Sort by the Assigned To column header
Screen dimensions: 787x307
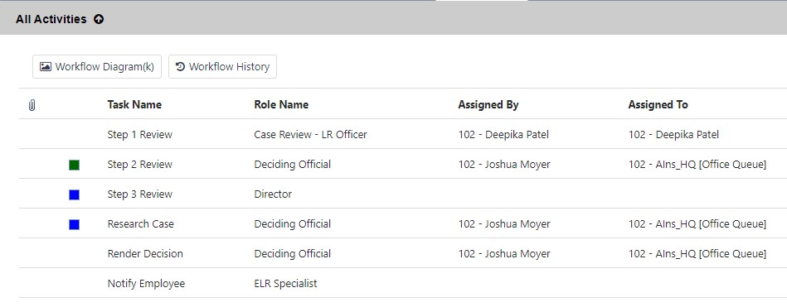[658, 104]
